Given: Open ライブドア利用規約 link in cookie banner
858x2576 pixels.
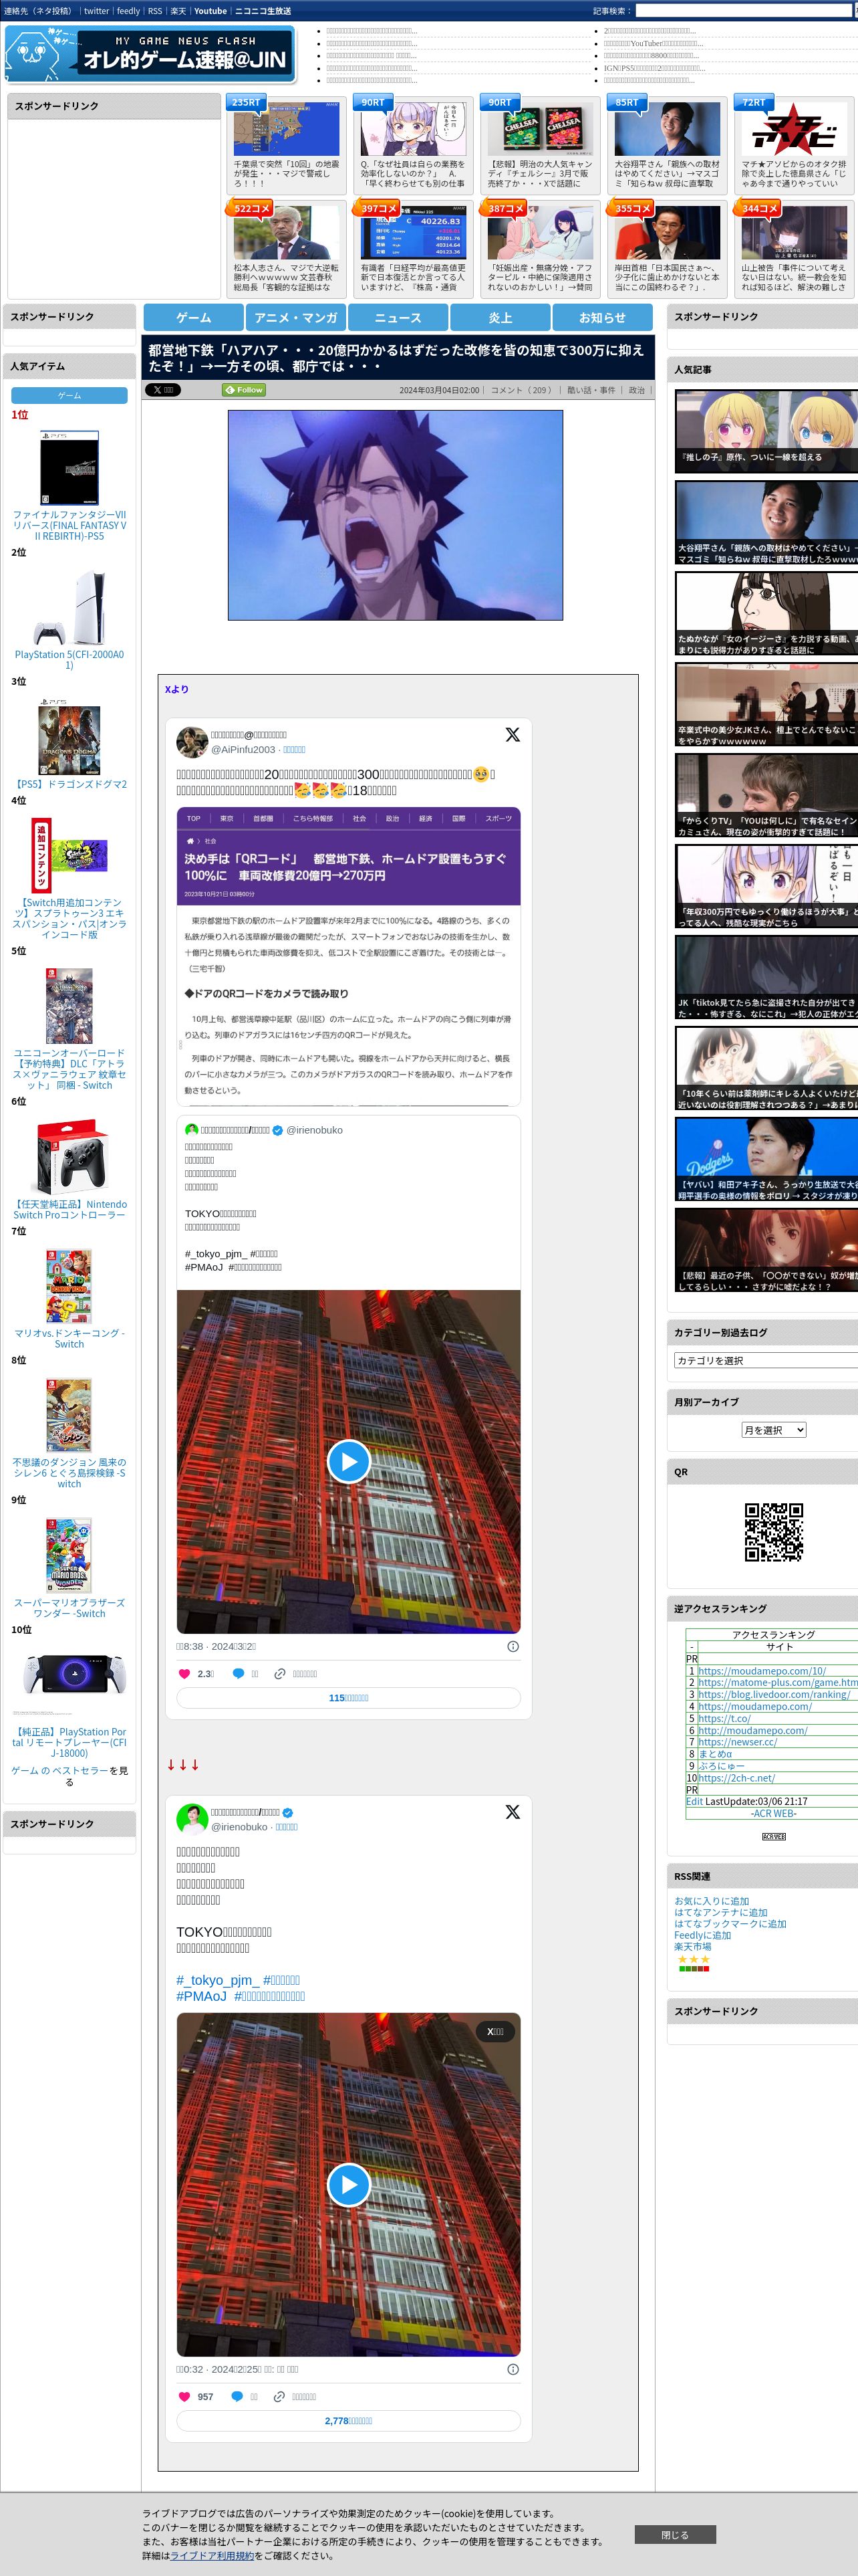Looking at the screenshot, I should pos(212,2555).
